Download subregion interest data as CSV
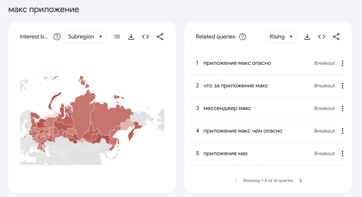Viewport: 362px width, 197px height. [131, 37]
